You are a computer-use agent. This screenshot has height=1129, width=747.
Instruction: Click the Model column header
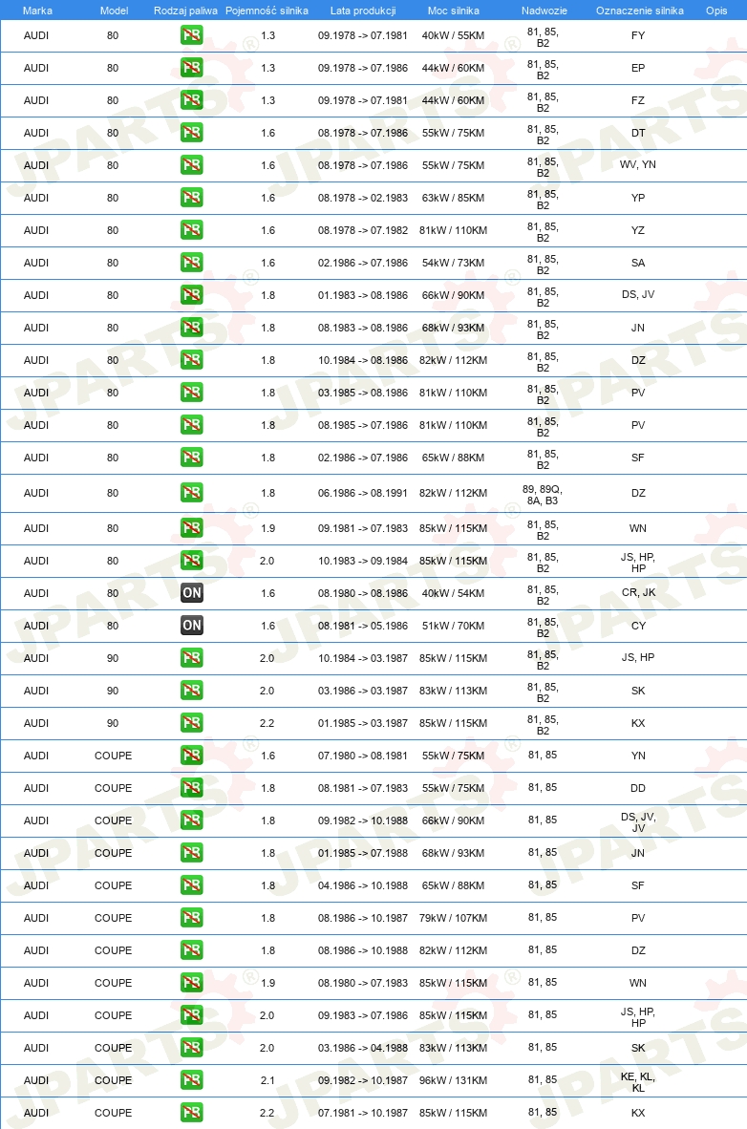pyautogui.click(x=114, y=11)
